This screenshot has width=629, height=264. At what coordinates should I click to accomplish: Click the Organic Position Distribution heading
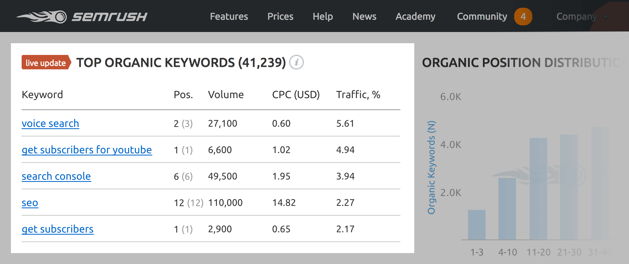click(x=523, y=62)
